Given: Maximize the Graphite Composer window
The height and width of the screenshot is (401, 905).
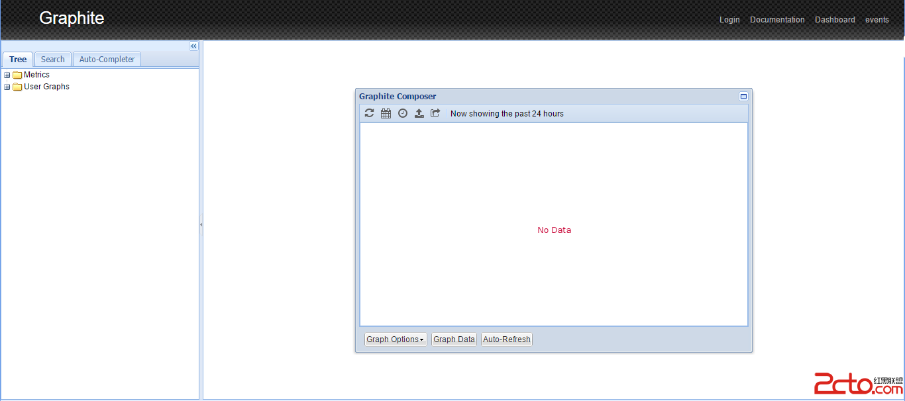Looking at the screenshot, I should pyautogui.click(x=743, y=97).
